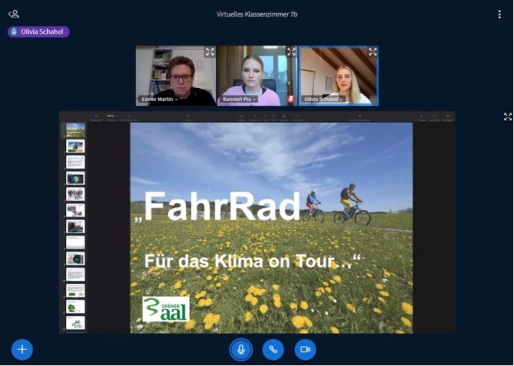Open the Eisner Martin name dropdown
The height and width of the screenshot is (366, 514).
[160, 99]
